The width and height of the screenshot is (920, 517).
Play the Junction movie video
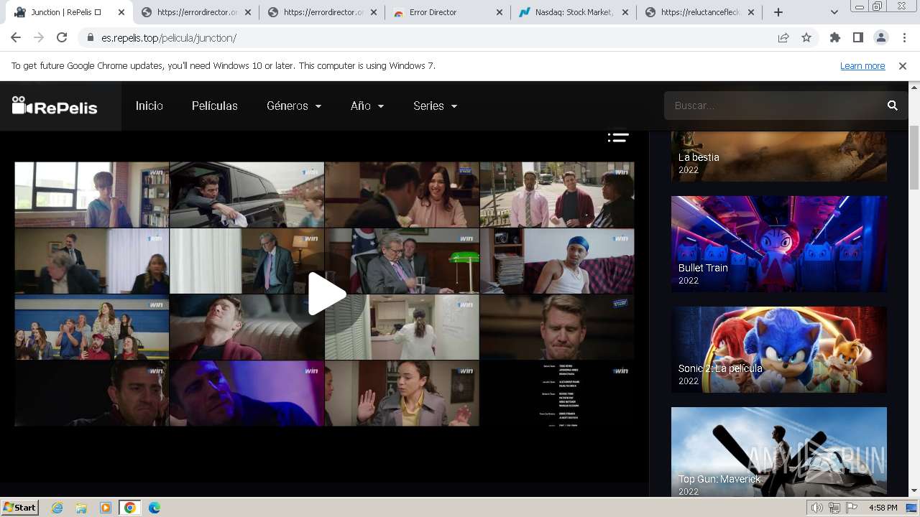(327, 294)
